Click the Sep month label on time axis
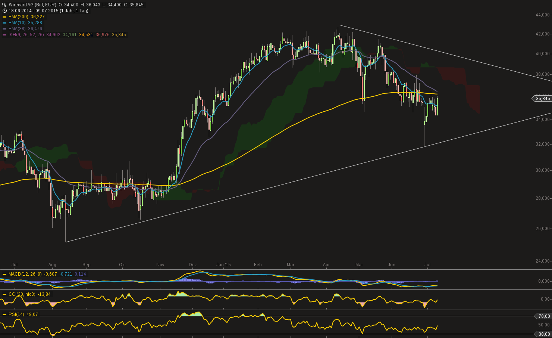This screenshot has height=338, width=552. pos(87,265)
